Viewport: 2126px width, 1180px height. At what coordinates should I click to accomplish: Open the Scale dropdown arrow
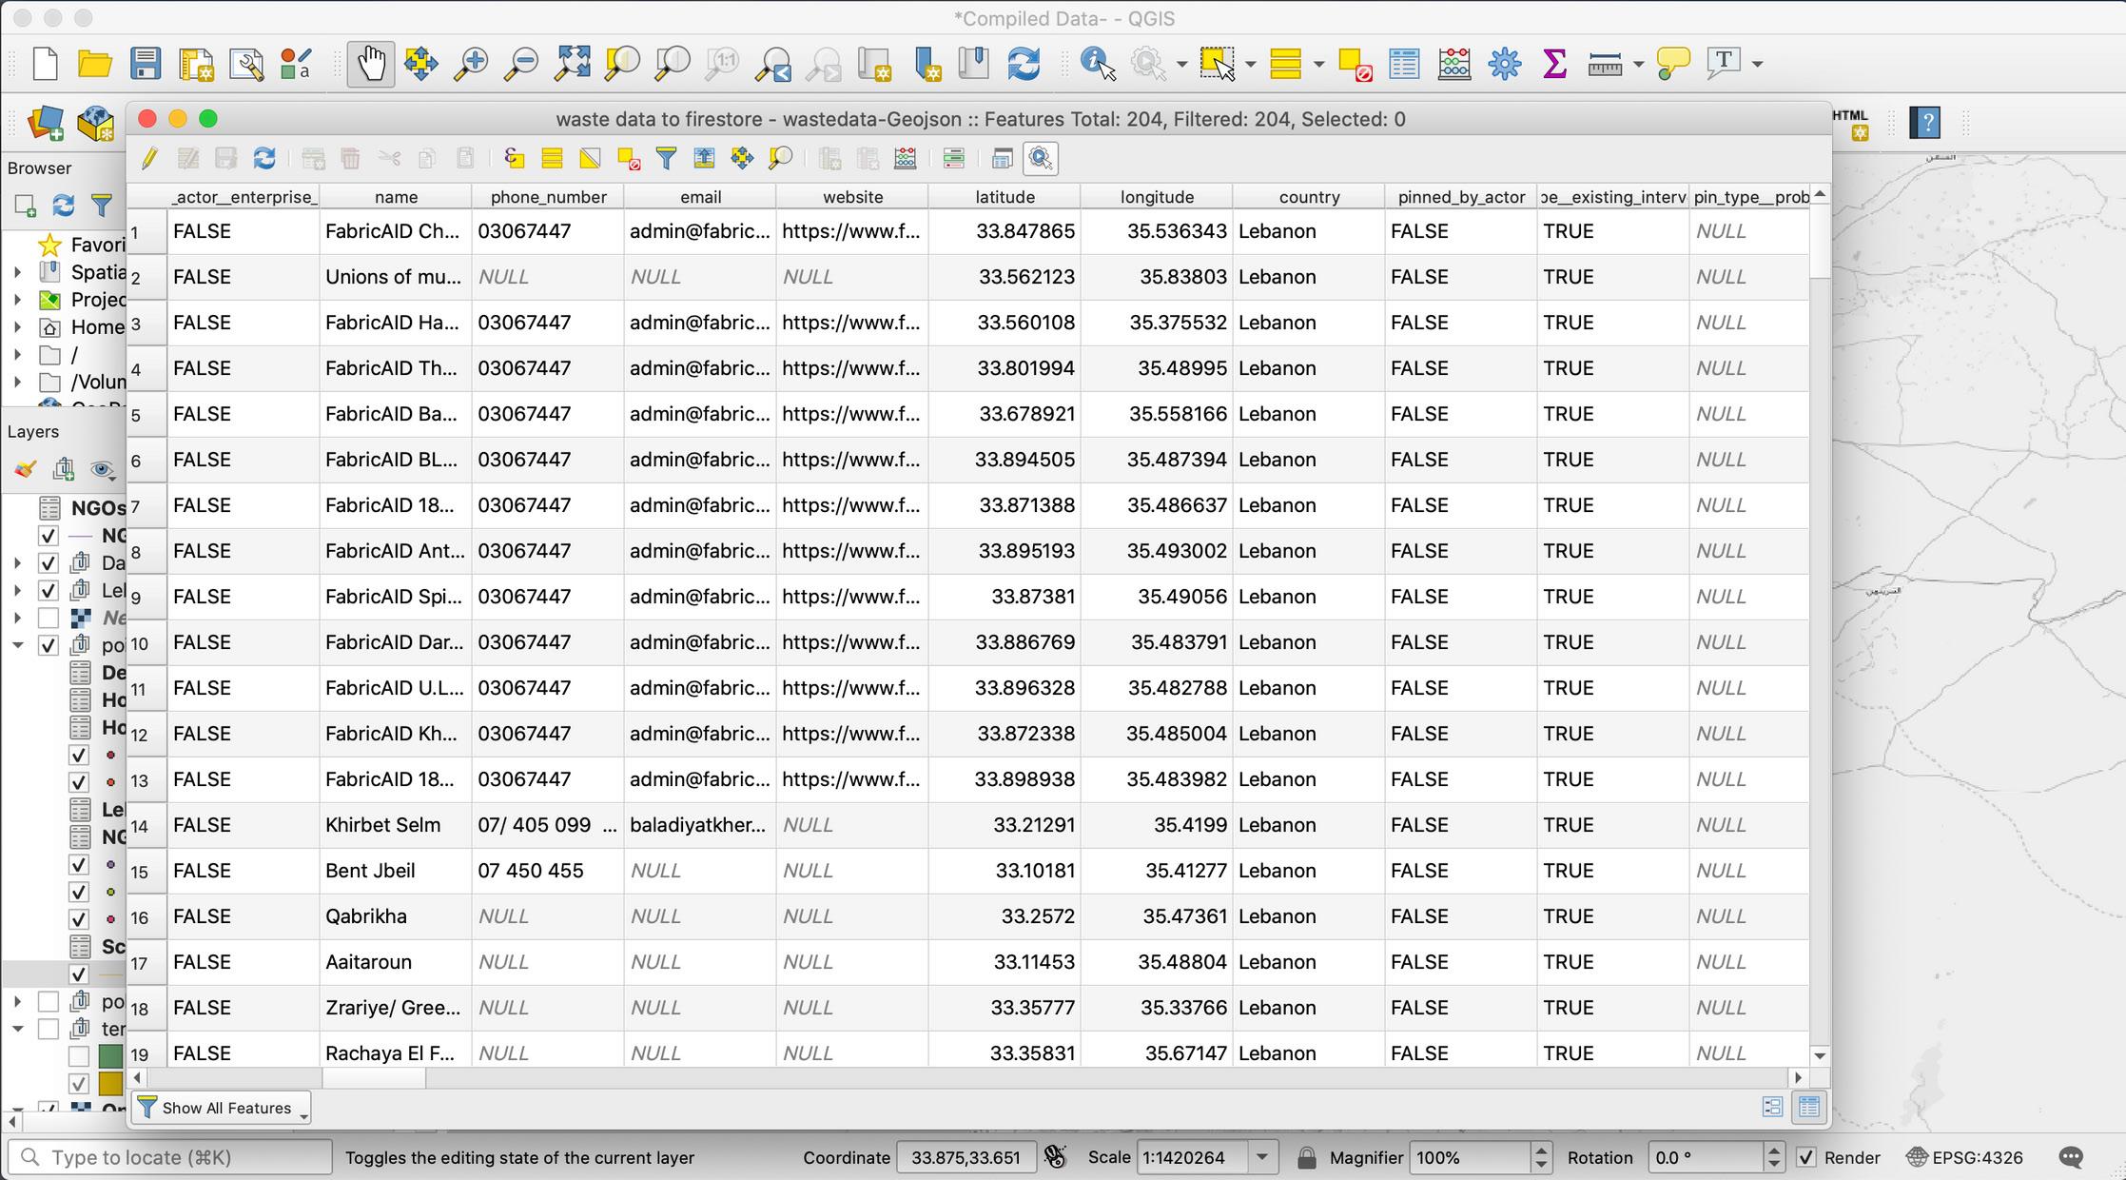[x=1262, y=1157]
